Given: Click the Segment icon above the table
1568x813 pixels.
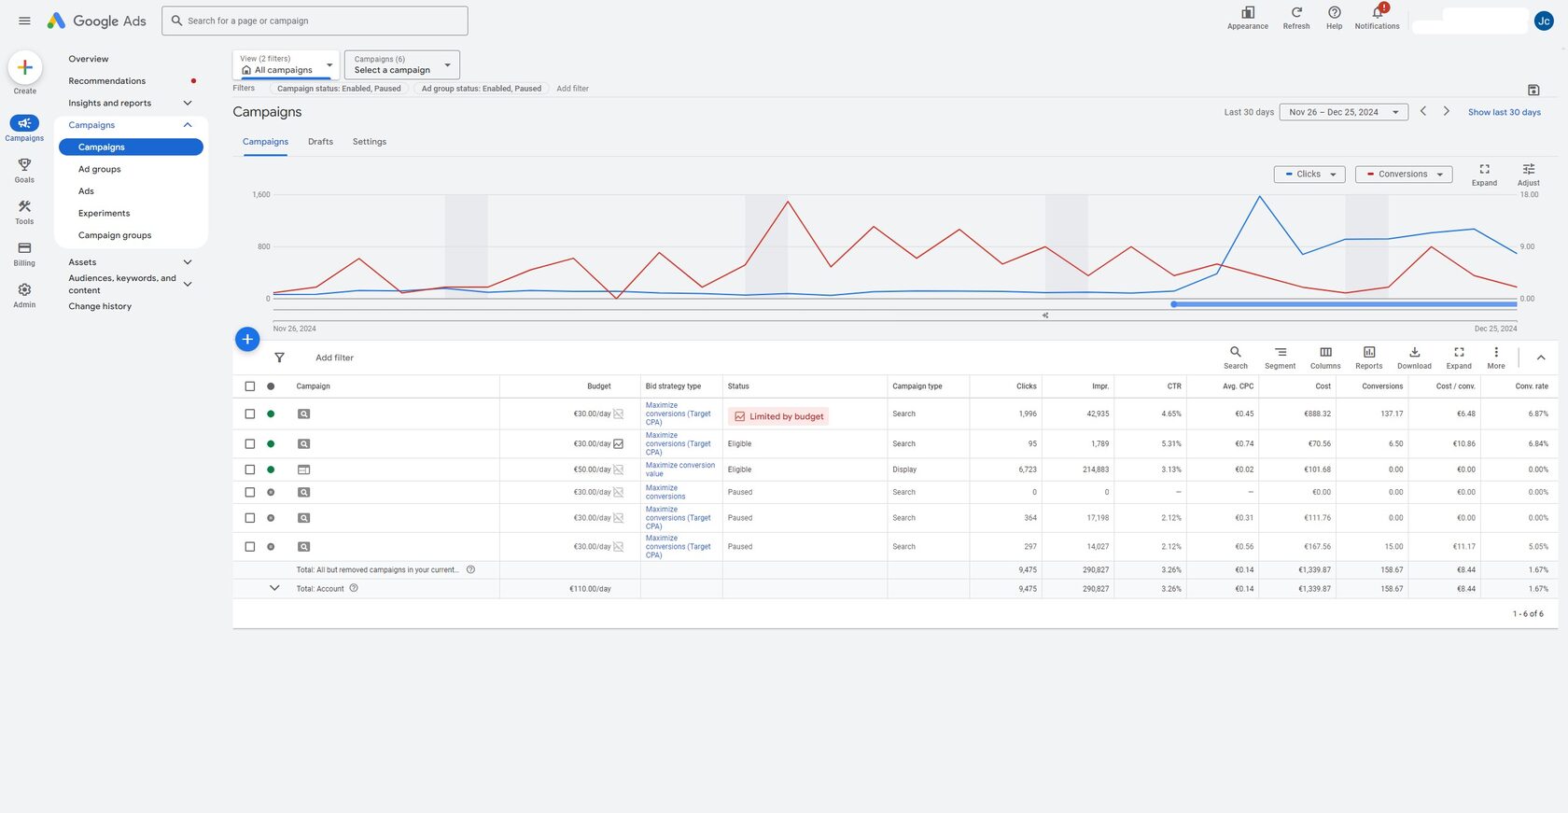Looking at the screenshot, I should [1280, 353].
